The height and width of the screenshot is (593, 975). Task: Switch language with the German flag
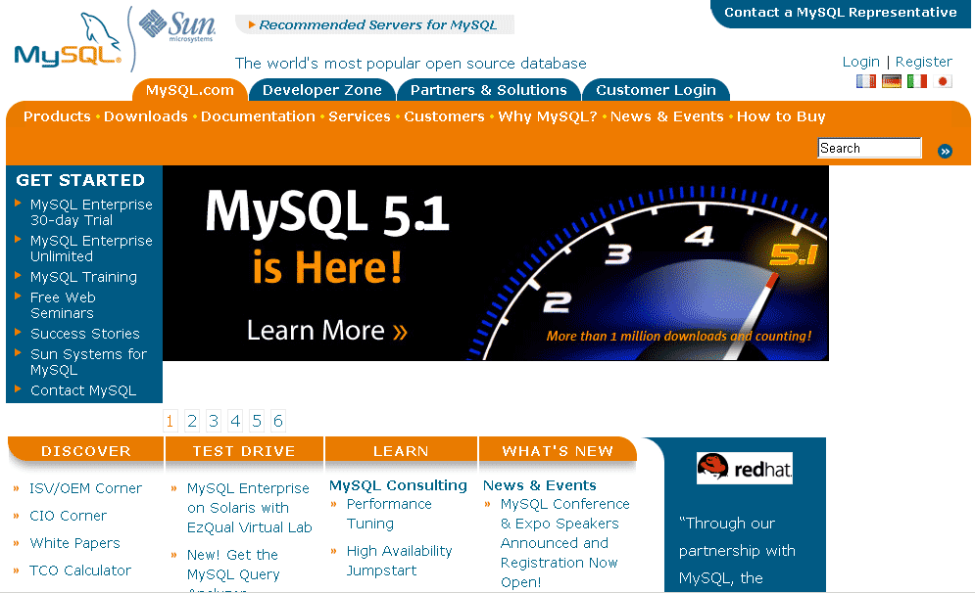click(891, 81)
